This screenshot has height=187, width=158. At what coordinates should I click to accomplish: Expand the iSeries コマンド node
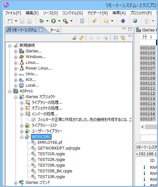point(16,183)
